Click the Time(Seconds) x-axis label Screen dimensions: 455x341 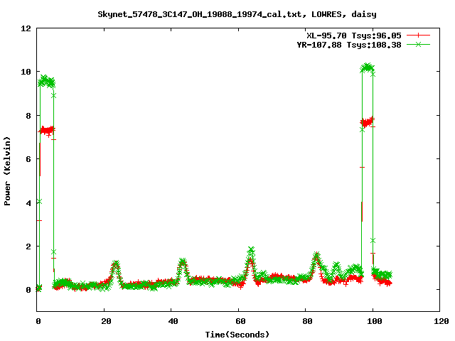tap(237, 335)
